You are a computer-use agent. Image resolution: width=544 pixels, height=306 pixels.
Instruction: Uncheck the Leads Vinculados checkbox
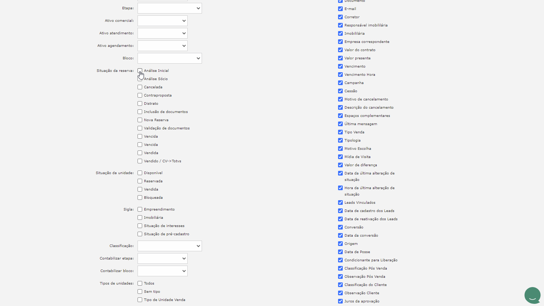tap(341, 203)
